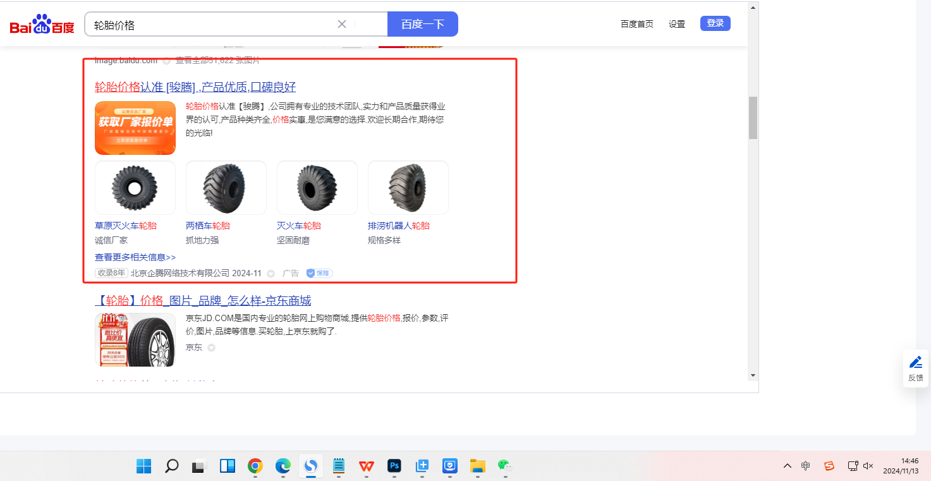Open the Windows Start menu

(x=144, y=466)
